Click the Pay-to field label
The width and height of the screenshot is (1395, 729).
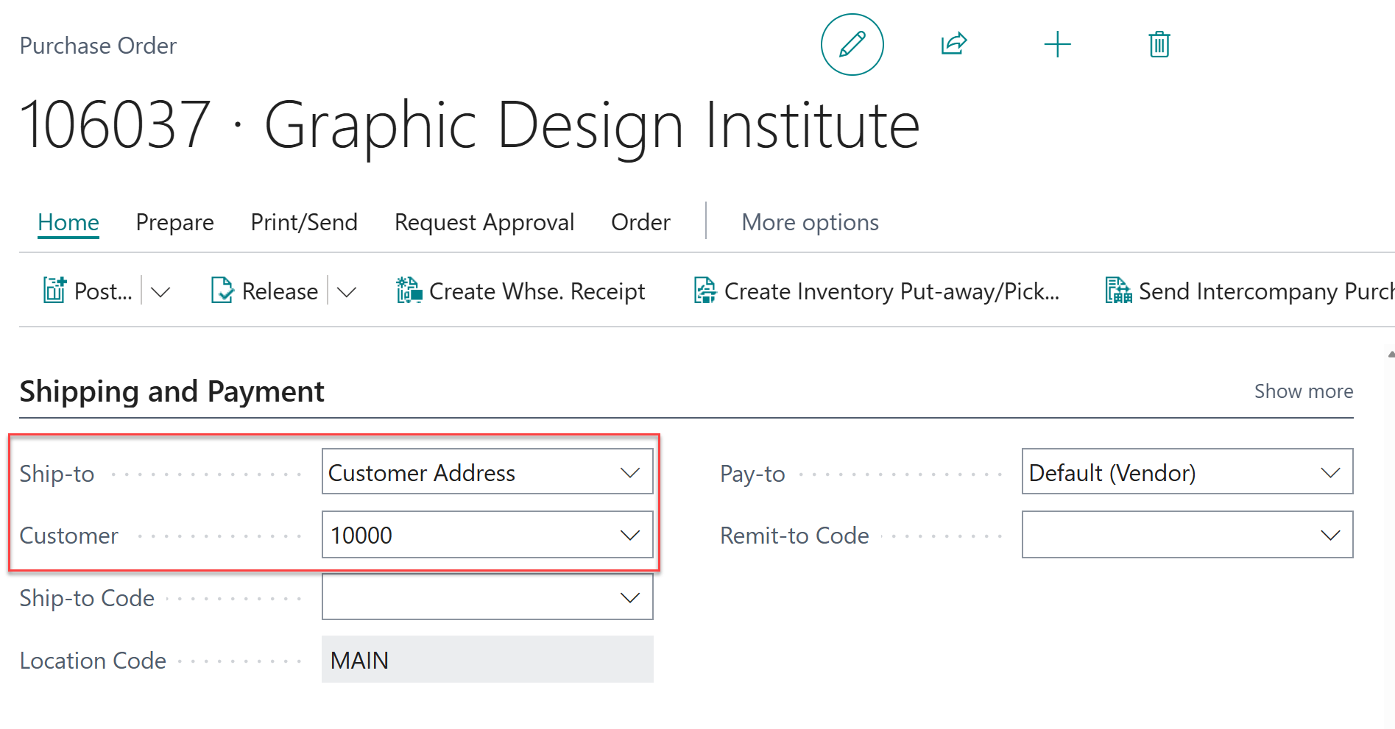[752, 474]
